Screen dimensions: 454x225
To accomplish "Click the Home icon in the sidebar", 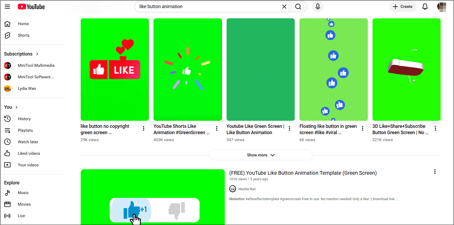I will [x=7, y=24].
